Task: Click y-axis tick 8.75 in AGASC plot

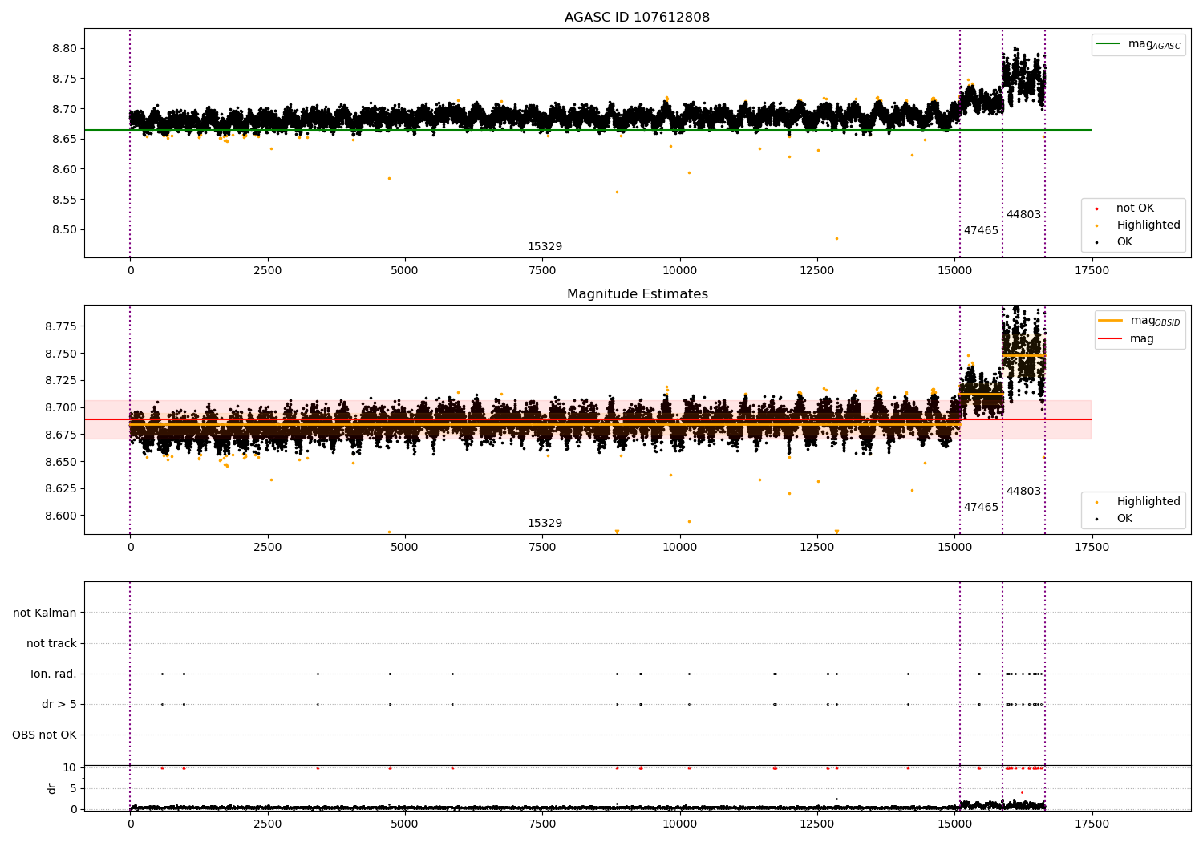Action: 65,79
